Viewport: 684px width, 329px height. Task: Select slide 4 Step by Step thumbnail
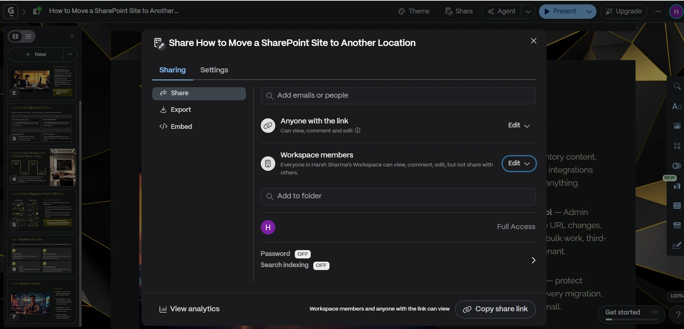click(x=42, y=167)
